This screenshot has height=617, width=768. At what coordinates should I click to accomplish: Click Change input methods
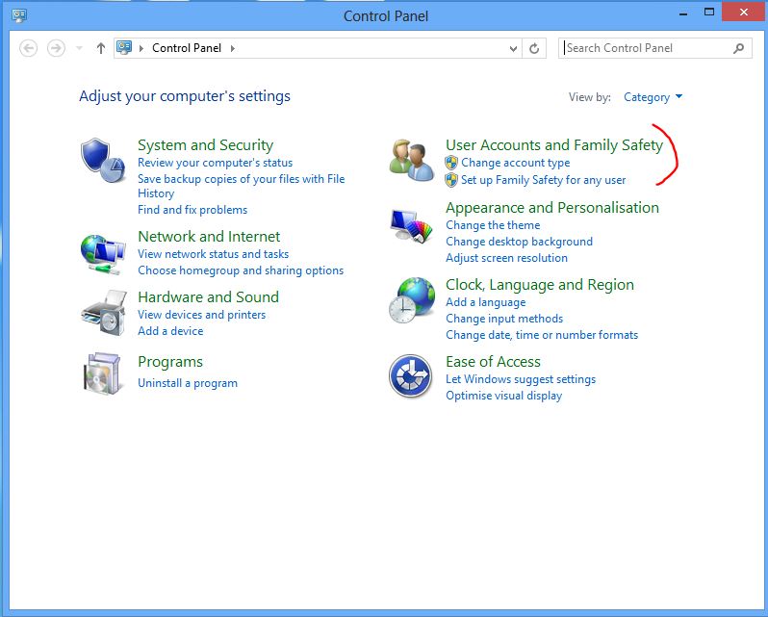pos(504,319)
